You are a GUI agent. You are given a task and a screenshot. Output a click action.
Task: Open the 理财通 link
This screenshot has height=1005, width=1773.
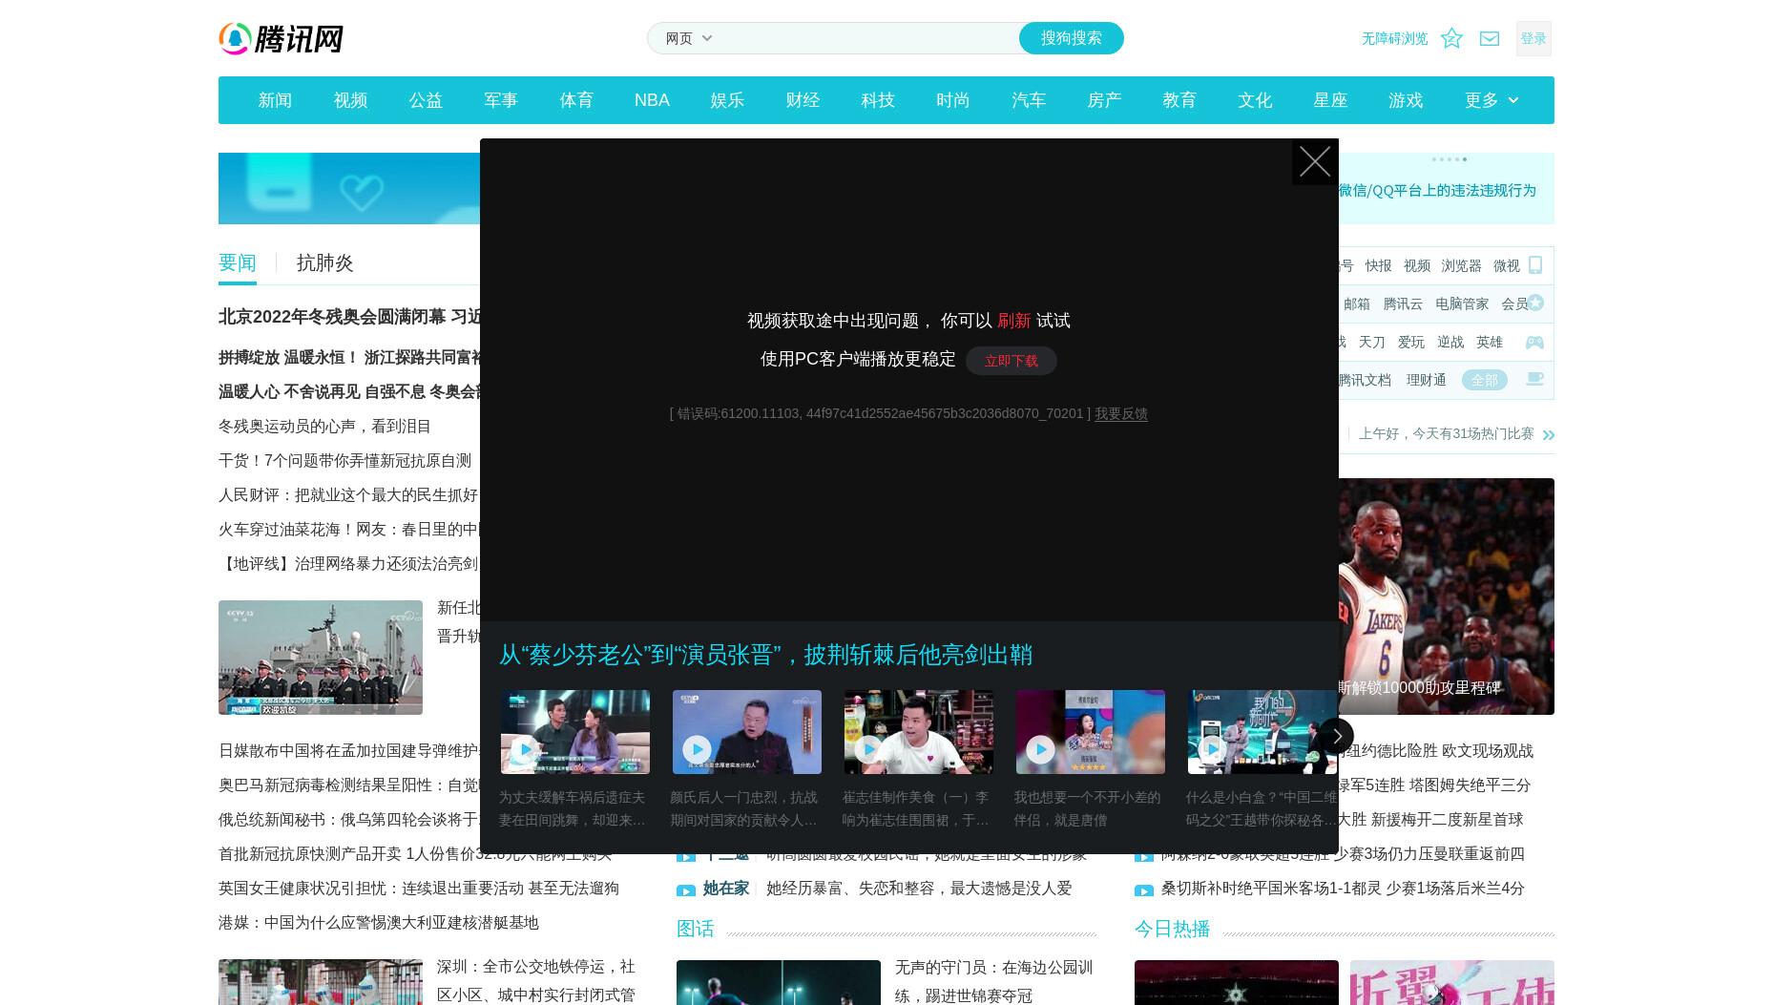[1426, 380]
